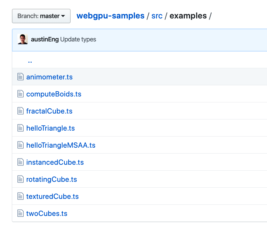
Task: Click the file icon beside computeBoids.ts
Action: tap(20, 94)
